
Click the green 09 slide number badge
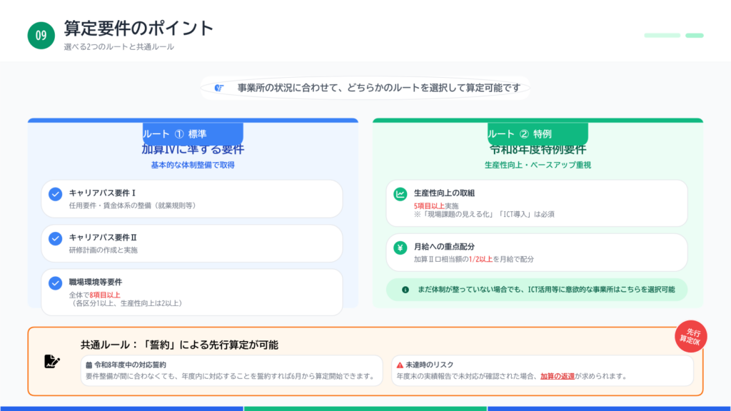pos(41,36)
